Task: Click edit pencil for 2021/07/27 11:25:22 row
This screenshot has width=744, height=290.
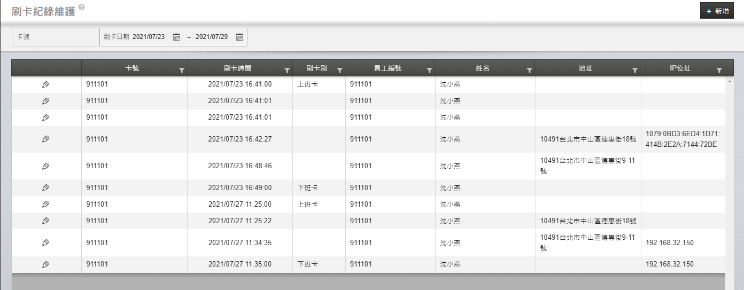Action: (x=46, y=221)
